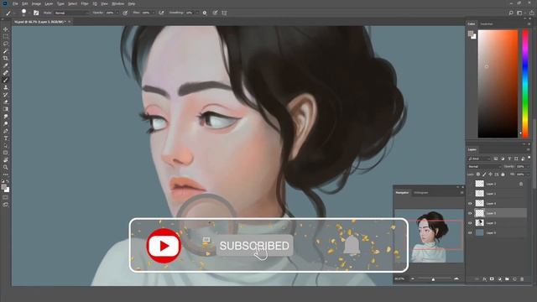Open the Smoothing value dropdown
Viewport: 537px width, 302px height.
coord(197,13)
